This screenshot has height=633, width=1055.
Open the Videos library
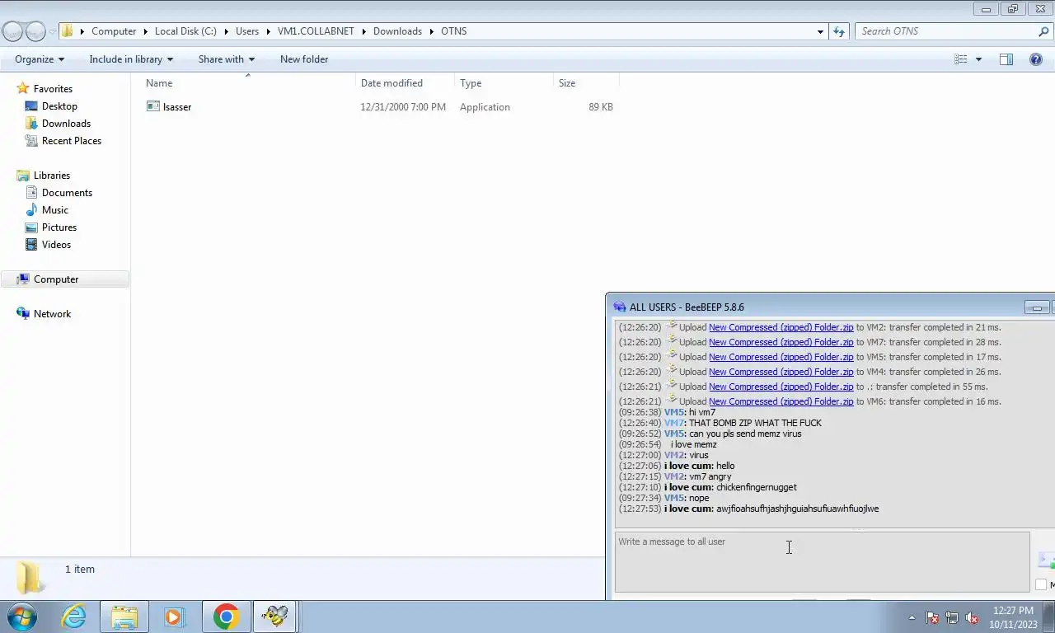coord(56,245)
